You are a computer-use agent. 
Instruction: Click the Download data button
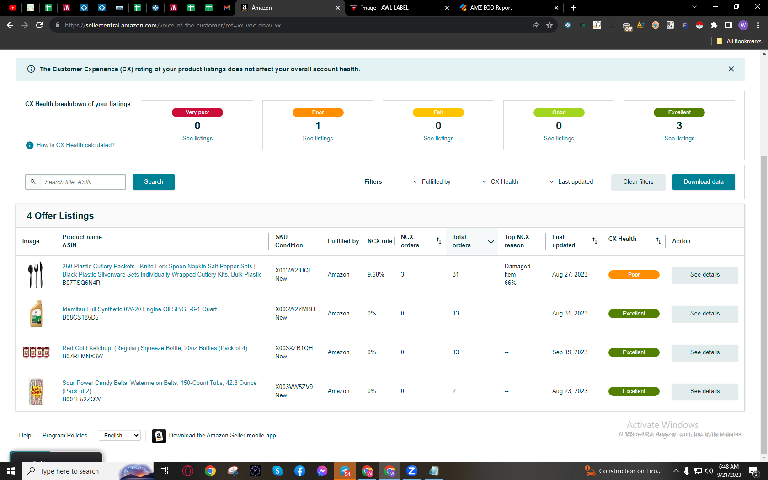coord(704,182)
